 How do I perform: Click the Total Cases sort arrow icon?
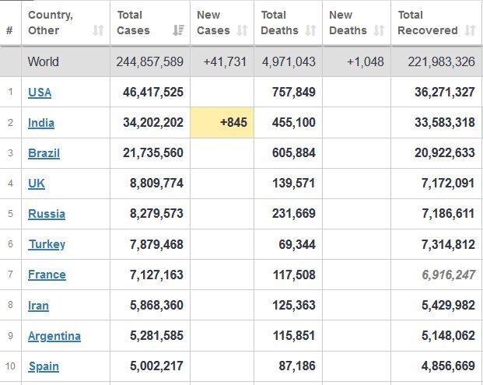(x=179, y=30)
